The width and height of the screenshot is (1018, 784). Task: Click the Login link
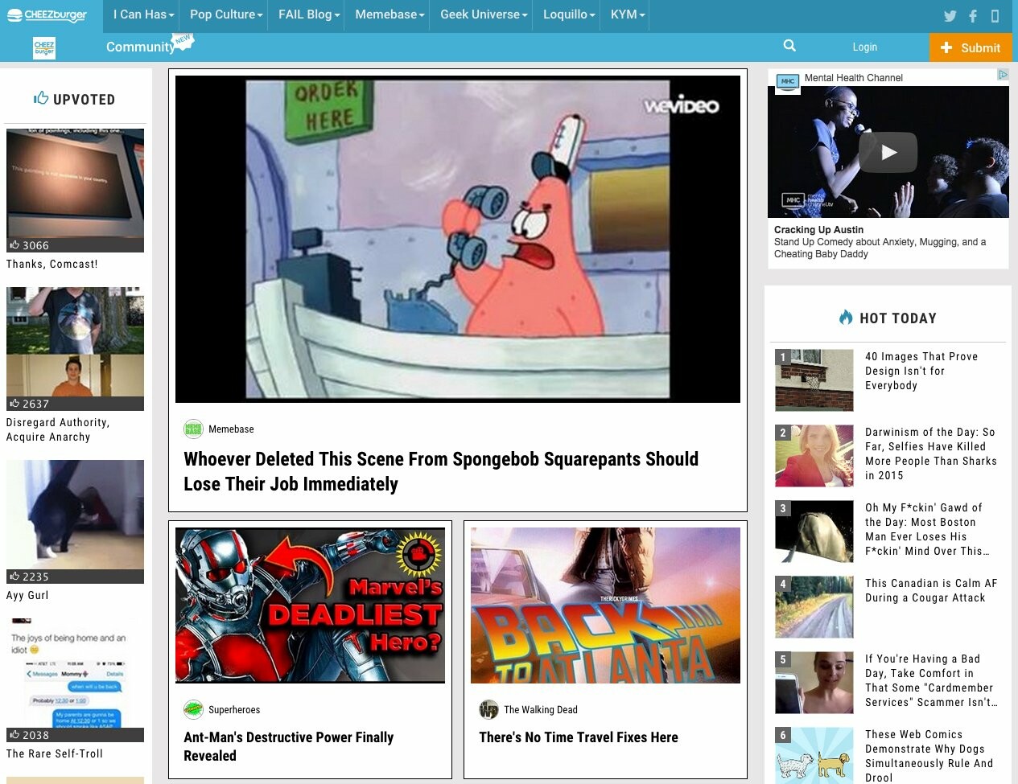pyautogui.click(x=864, y=47)
